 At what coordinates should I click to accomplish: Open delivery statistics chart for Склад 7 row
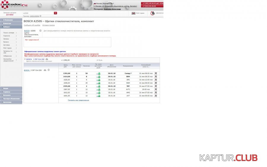click(99, 73)
